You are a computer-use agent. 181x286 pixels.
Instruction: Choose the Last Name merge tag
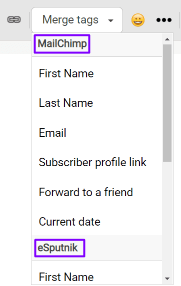pyautogui.click(x=97, y=103)
